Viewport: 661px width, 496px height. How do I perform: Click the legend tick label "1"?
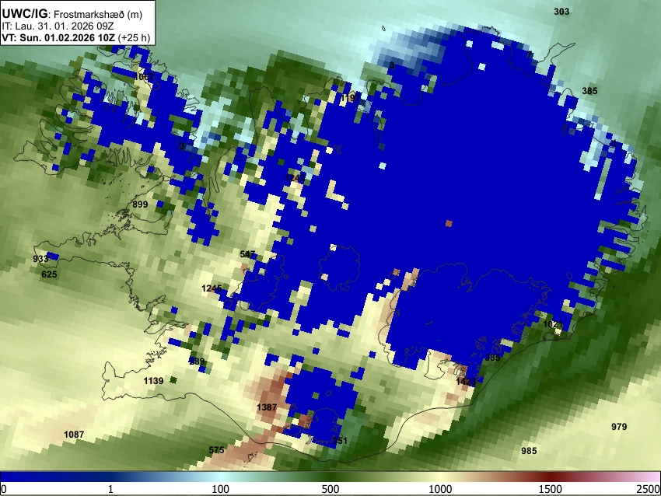click(x=110, y=489)
